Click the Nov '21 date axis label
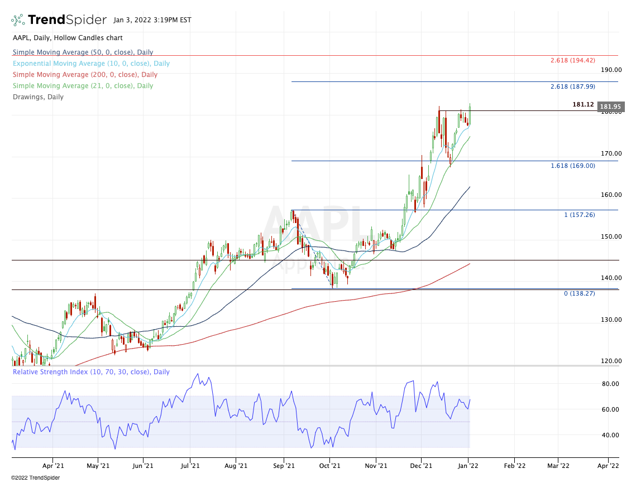The width and height of the screenshot is (636, 483). [x=376, y=466]
